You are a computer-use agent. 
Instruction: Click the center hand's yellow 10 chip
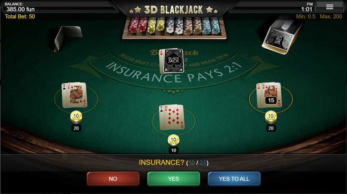pos(173,140)
